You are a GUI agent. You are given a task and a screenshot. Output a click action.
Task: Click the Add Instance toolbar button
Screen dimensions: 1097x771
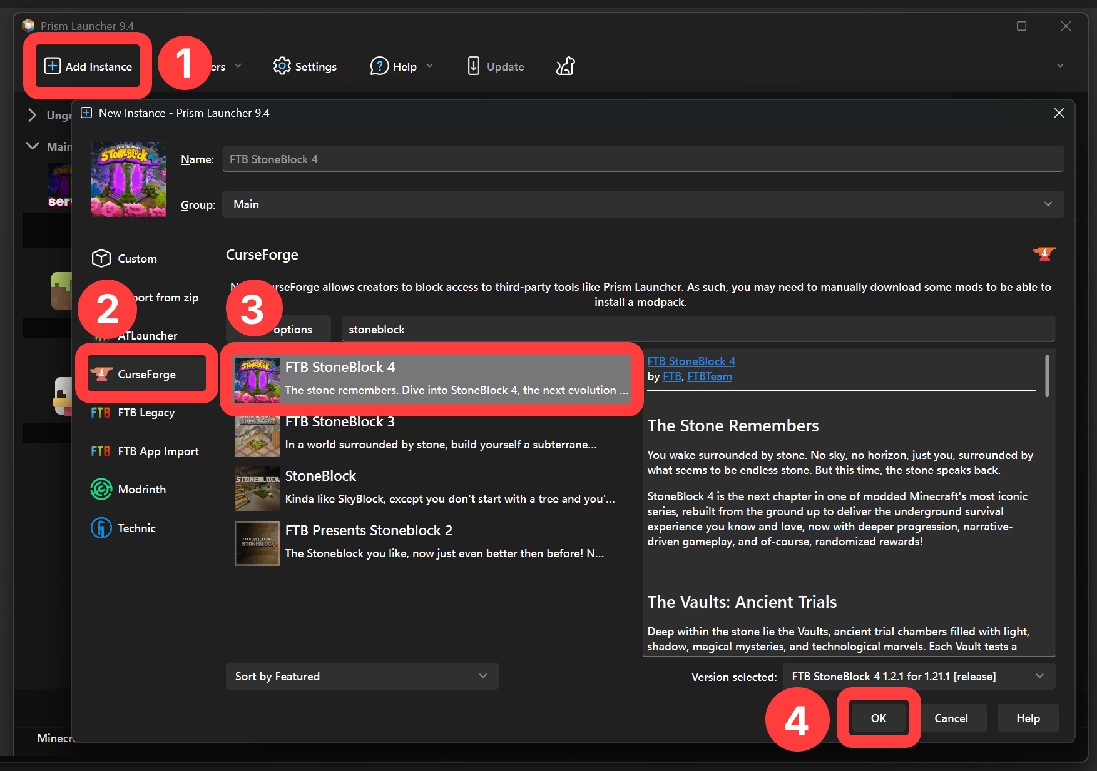click(x=88, y=66)
